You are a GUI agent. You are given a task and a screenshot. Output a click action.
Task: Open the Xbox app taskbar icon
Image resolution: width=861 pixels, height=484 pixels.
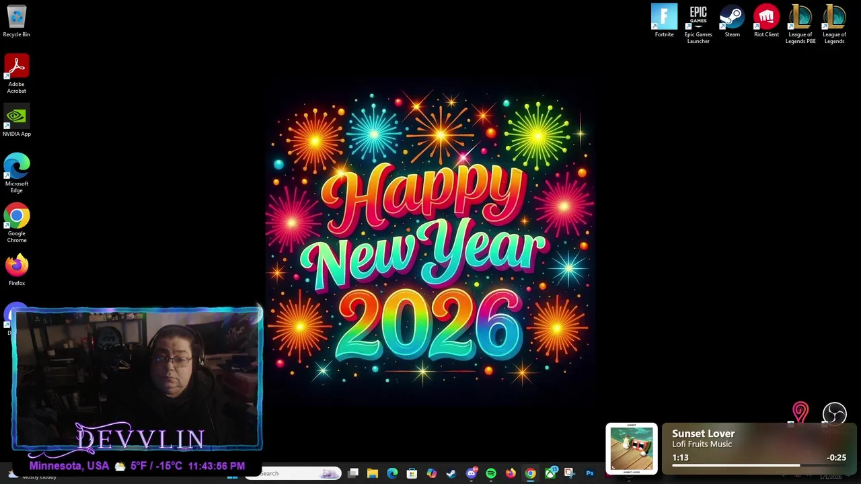[550, 473]
